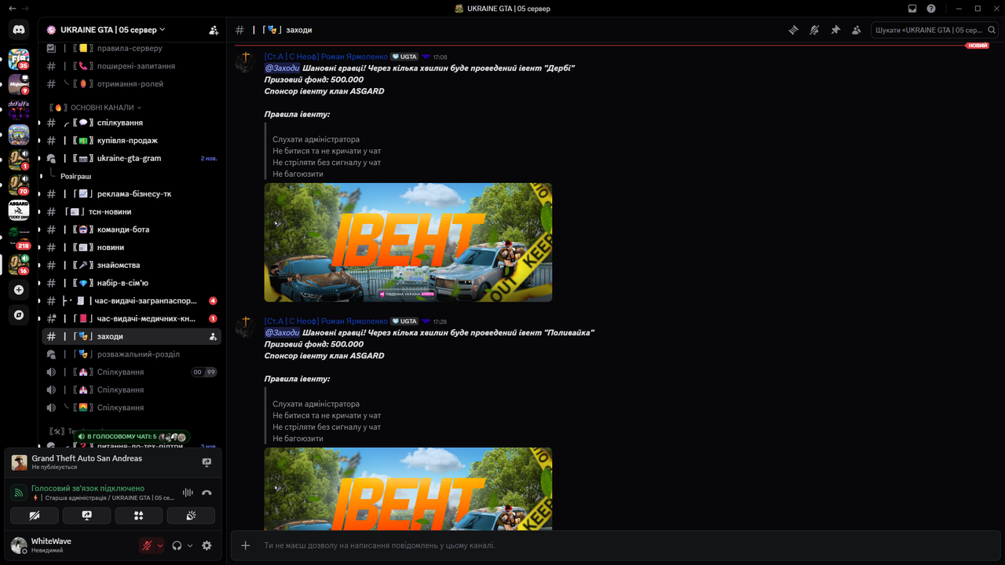1005x565 pixels.
Task: Click В ГОЛОСОВОМУ ЧАТІ: 5 indicator
Action: tap(132, 437)
